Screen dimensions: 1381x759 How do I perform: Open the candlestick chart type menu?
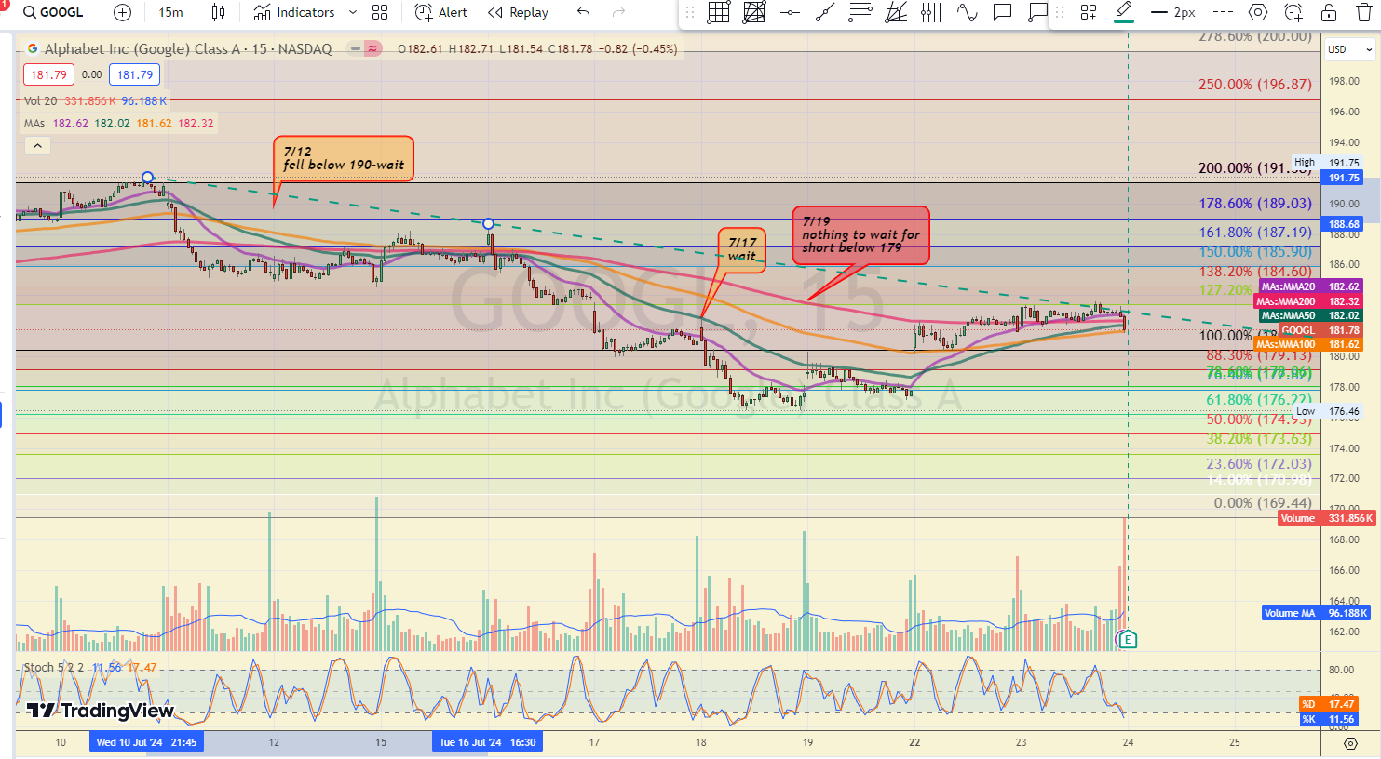pyautogui.click(x=218, y=12)
